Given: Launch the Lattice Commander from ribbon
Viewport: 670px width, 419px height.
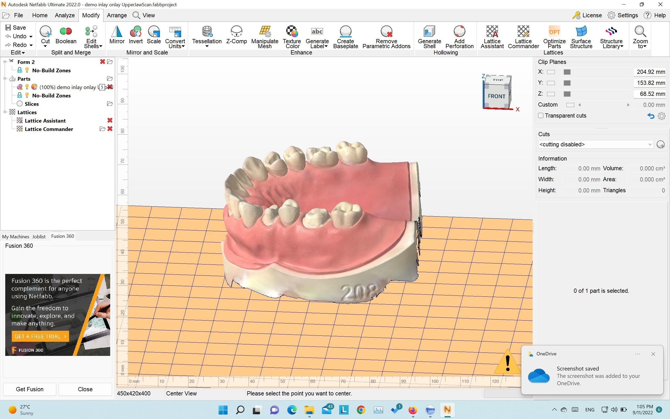Looking at the screenshot, I should click(x=523, y=37).
